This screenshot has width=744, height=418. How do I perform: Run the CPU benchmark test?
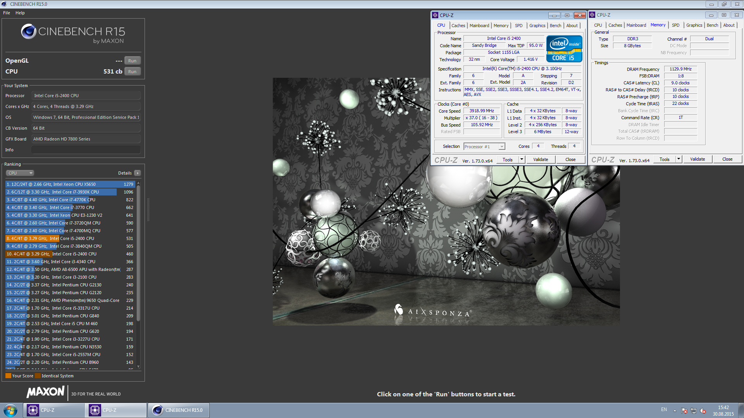coord(132,72)
